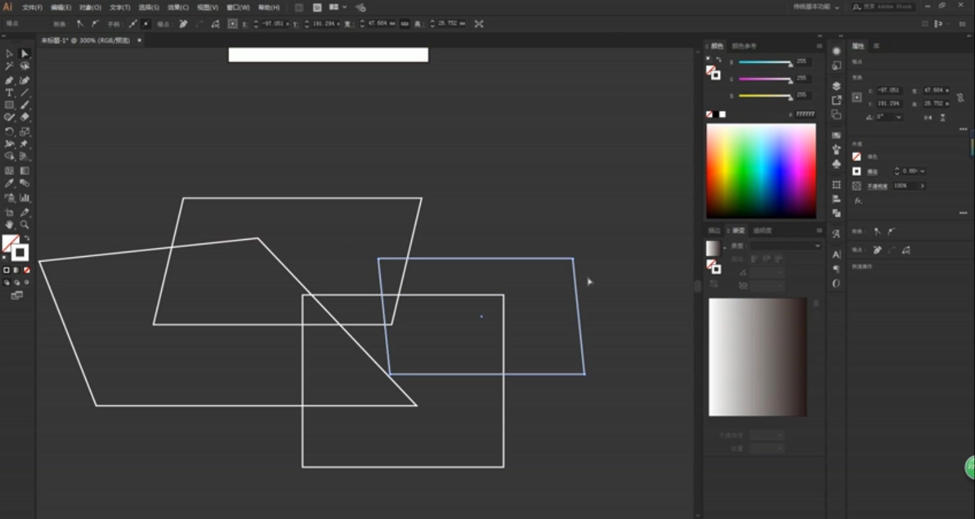Toggle constrain width and height link
The width and height of the screenshot is (975, 519).
tap(404, 24)
